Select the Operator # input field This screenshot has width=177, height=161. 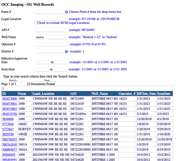tap(52, 44)
